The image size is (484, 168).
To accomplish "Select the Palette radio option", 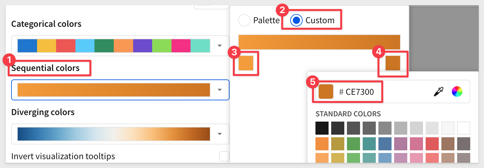I will tap(244, 20).
